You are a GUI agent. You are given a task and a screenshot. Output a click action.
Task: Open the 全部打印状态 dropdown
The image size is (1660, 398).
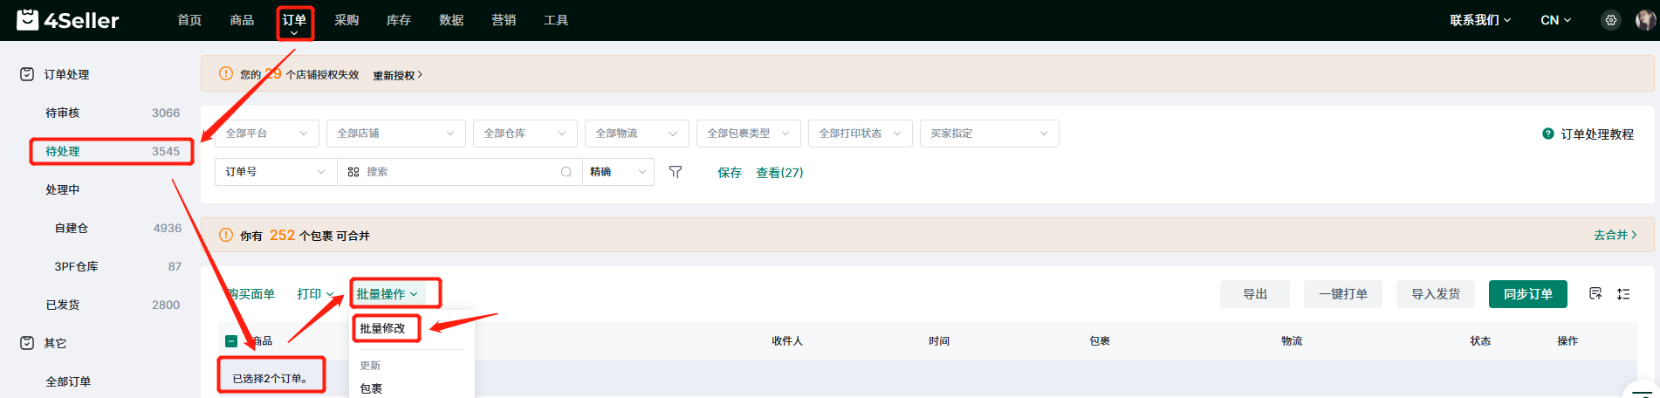tap(860, 134)
